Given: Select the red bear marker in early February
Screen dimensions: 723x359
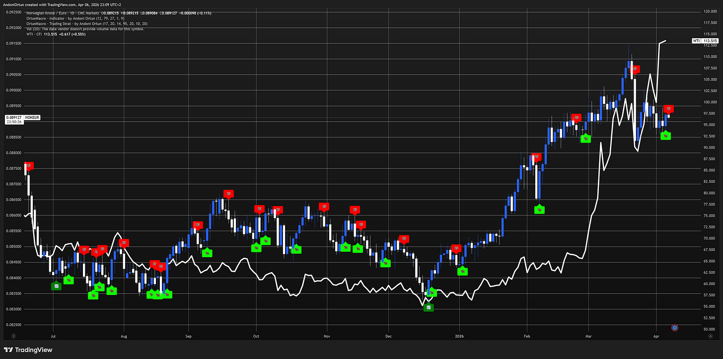Looking at the screenshot, I should [x=536, y=157].
